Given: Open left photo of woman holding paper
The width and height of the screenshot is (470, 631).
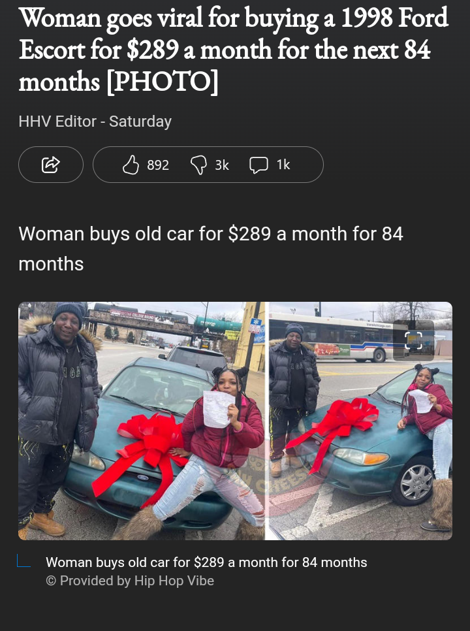Looking at the screenshot, I should [142, 421].
